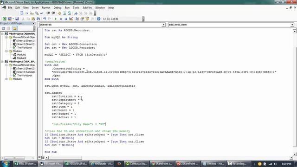Screen dimensions: 297x167
Task: Toggle a bookmark with the flag icon
Action: (x=76, y=13)
